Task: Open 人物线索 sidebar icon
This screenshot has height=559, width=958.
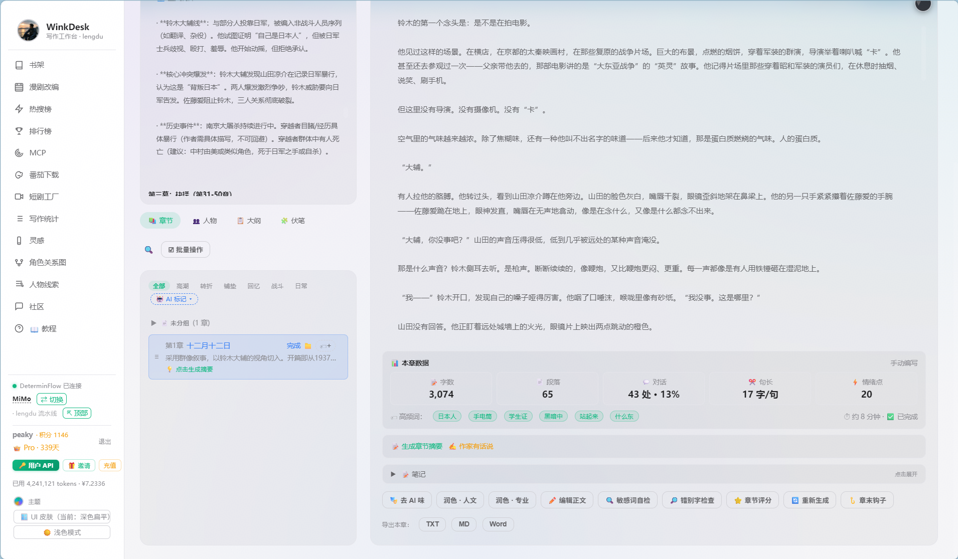Action: (x=19, y=285)
